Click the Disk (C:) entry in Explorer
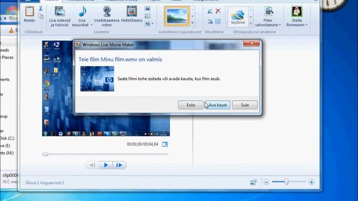 7,138
